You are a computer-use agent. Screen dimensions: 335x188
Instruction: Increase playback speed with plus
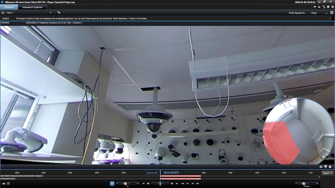(x=138, y=184)
